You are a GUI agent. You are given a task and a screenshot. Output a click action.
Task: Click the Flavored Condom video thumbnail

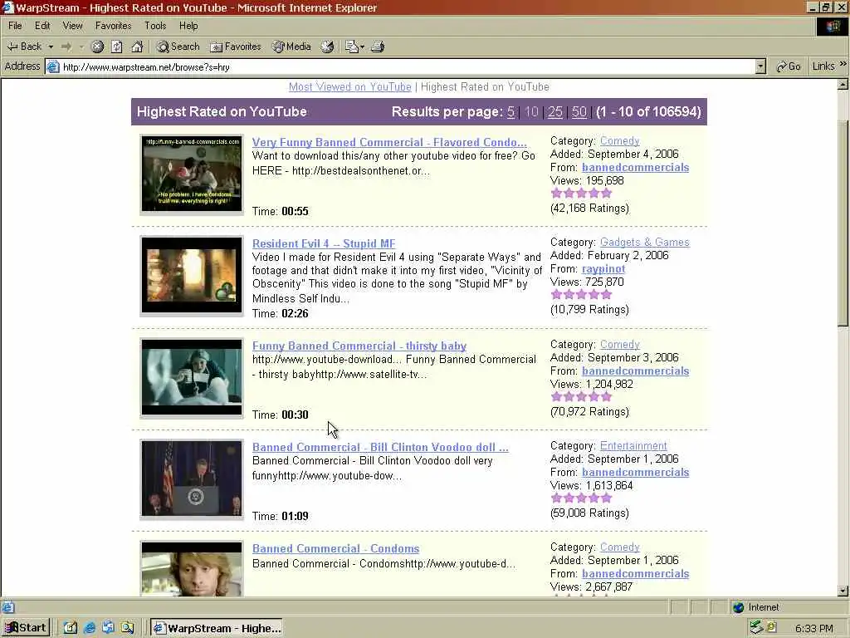(192, 174)
